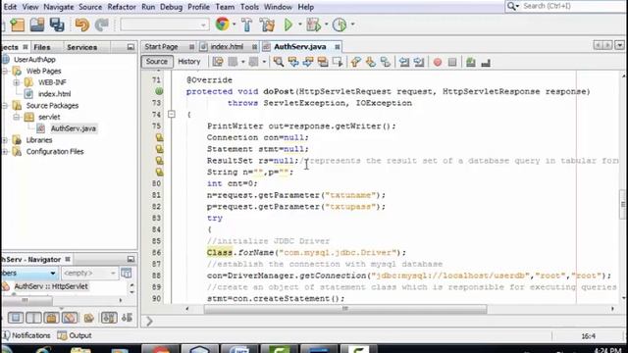Click the New Project toolbar icon
Image resolution: width=628 pixels, height=353 pixels.
[18, 25]
